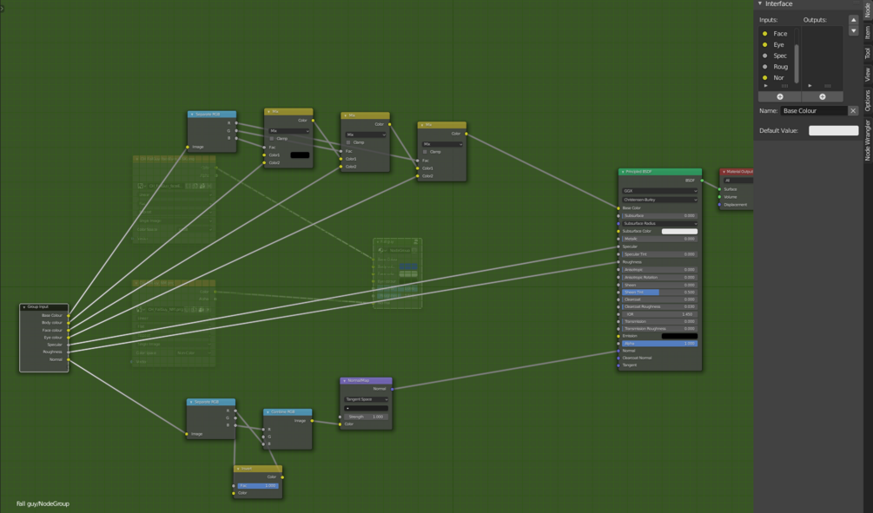Move interface socket up with up arrow
The width and height of the screenshot is (873, 513).
[854, 19]
